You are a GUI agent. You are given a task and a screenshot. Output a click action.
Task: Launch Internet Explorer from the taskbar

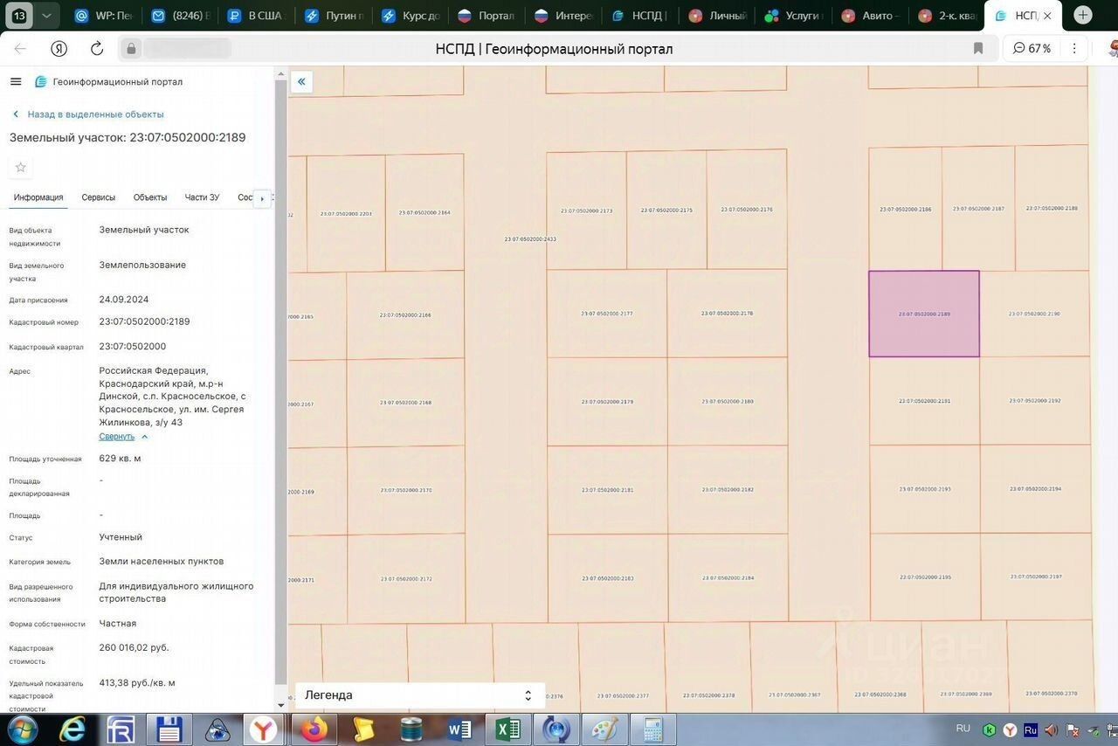coord(72,729)
